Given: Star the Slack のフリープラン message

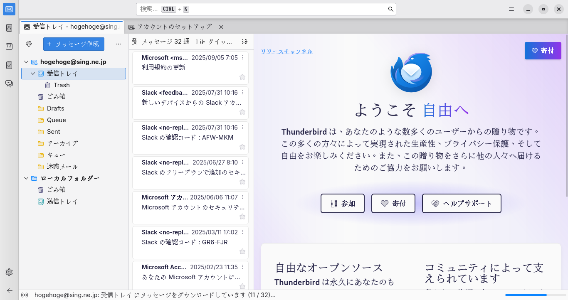Looking at the screenshot, I should click(242, 182).
